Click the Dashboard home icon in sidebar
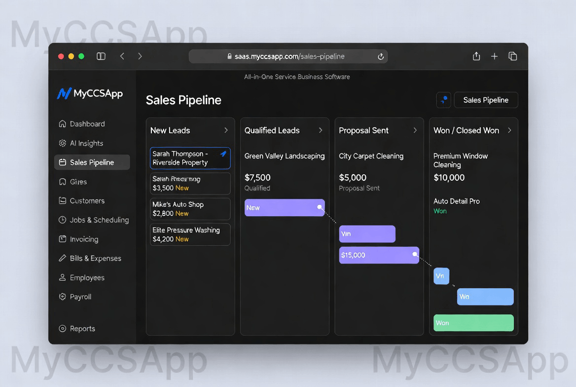The image size is (576, 387). click(x=63, y=123)
